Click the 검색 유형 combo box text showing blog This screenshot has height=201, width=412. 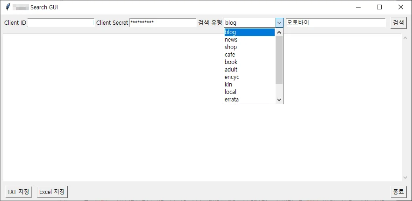click(250, 23)
